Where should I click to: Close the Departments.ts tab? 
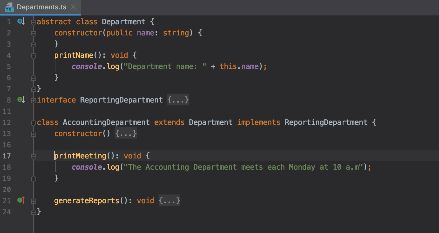73,7
